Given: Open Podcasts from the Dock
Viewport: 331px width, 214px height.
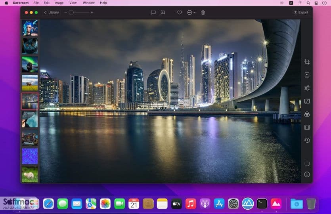Looking at the screenshot, I should (x=205, y=204).
